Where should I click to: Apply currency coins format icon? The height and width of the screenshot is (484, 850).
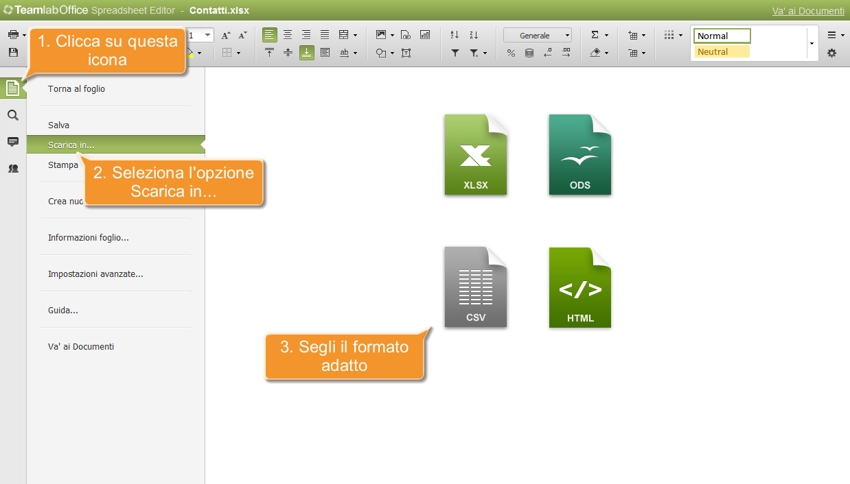click(x=529, y=53)
